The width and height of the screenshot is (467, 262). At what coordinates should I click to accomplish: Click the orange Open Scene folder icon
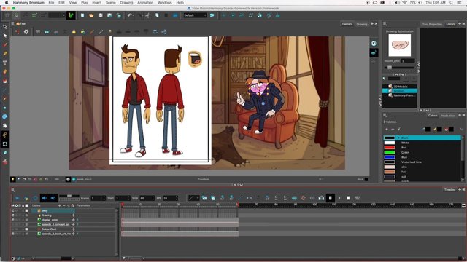coord(91,15)
